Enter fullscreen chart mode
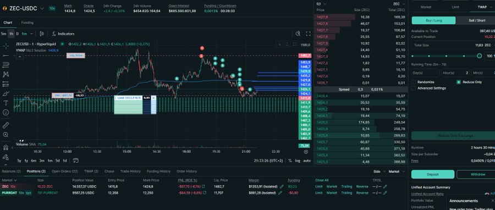 (x=308, y=34)
